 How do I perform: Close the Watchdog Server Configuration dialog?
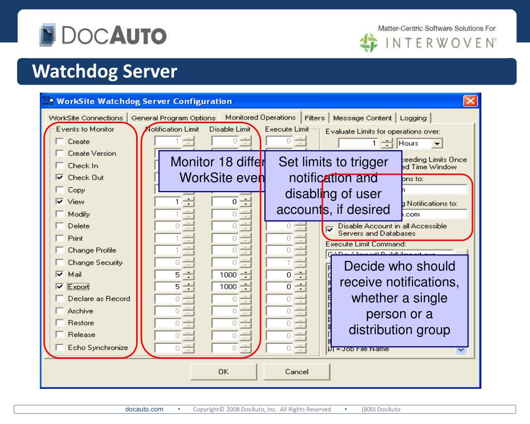pos(470,101)
